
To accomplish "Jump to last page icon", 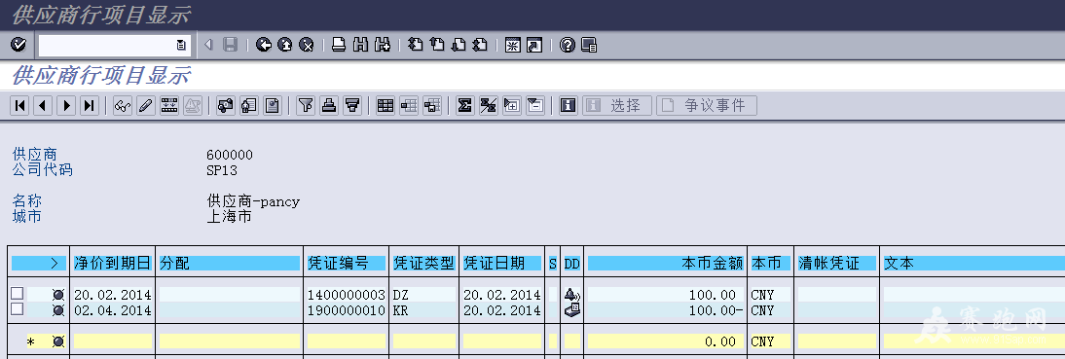I will pyautogui.click(x=481, y=45).
